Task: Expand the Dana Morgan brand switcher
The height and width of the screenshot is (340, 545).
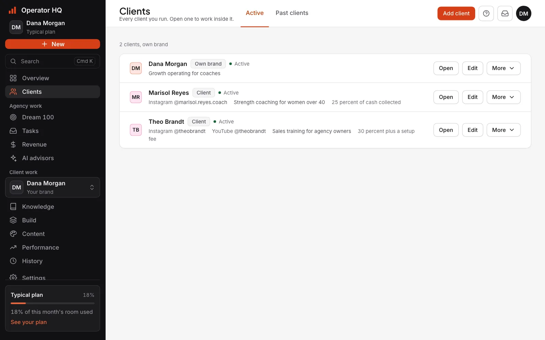Action: coord(52,187)
